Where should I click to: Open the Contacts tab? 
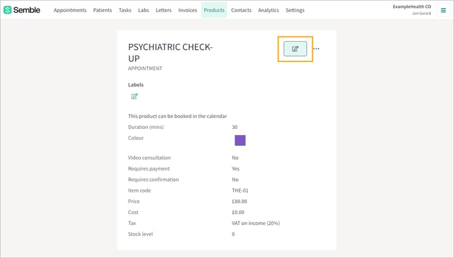click(241, 10)
